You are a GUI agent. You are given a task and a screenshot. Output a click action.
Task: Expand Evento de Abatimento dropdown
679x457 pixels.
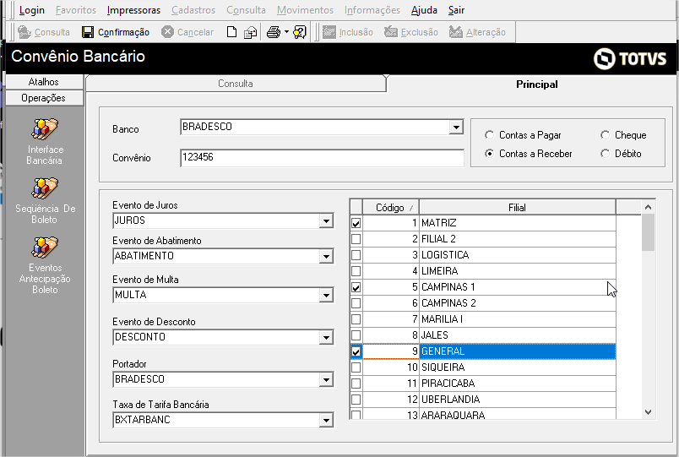coord(326,256)
